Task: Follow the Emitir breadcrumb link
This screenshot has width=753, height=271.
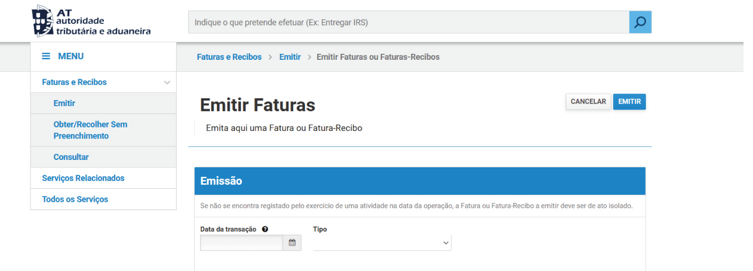Action: (x=290, y=57)
